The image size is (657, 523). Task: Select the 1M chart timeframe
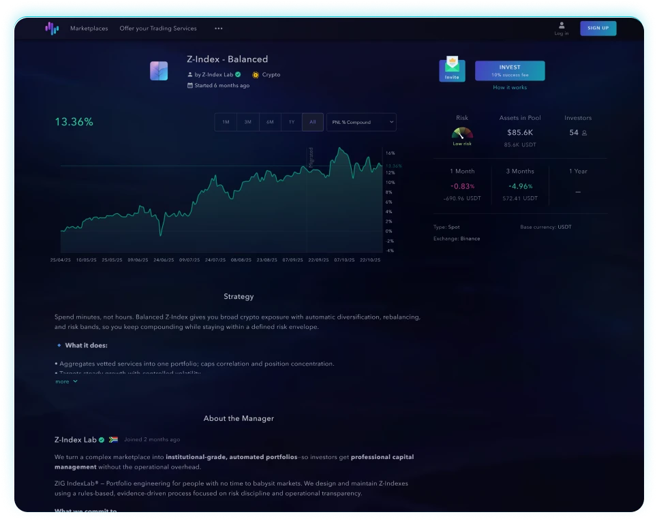click(226, 122)
